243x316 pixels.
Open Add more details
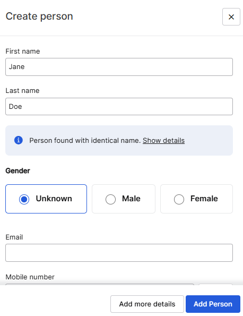(147, 304)
